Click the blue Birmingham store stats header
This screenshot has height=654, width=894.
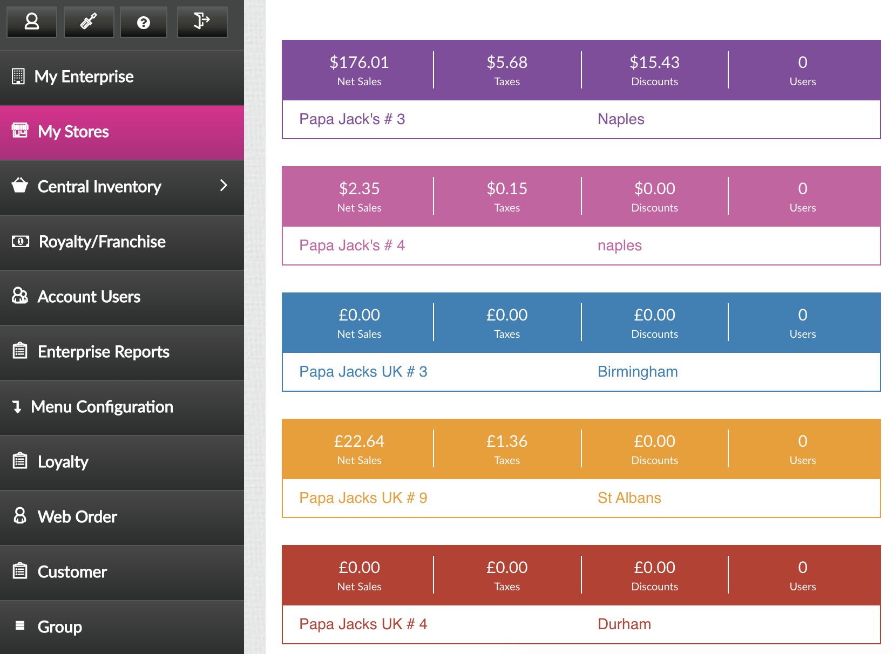coord(581,323)
